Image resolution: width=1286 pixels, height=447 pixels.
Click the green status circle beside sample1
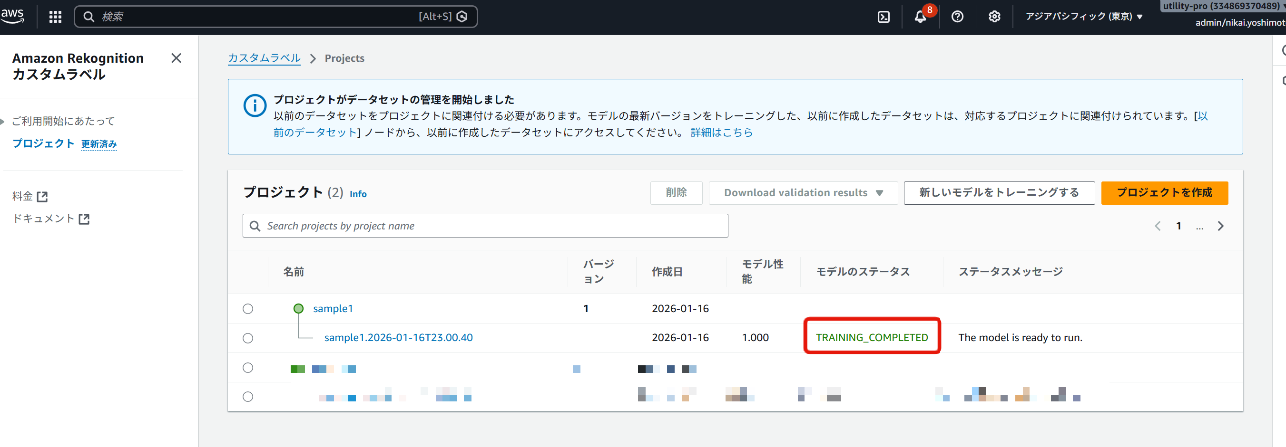[x=298, y=308]
